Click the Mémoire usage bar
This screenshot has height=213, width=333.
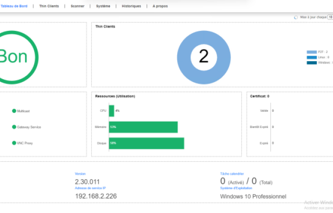[x=143, y=127]
